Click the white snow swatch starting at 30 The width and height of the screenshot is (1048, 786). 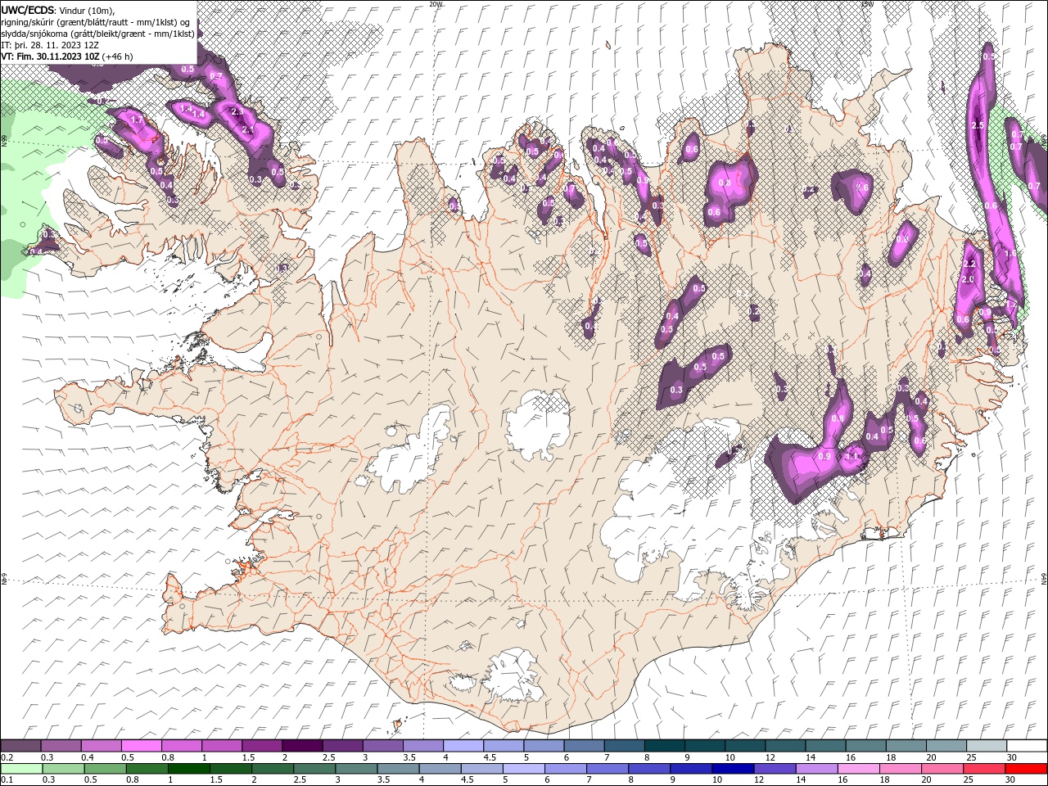(1026, 746)
